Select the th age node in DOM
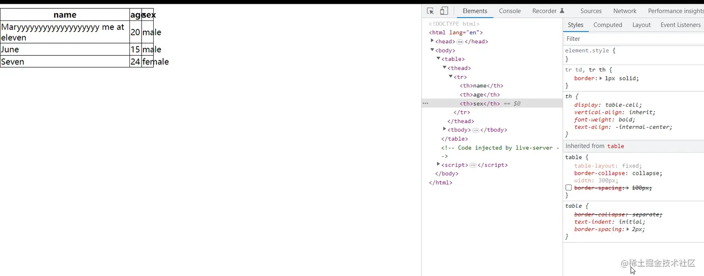The height and width of the screenshot is (276, 704). tap(480, 94)
